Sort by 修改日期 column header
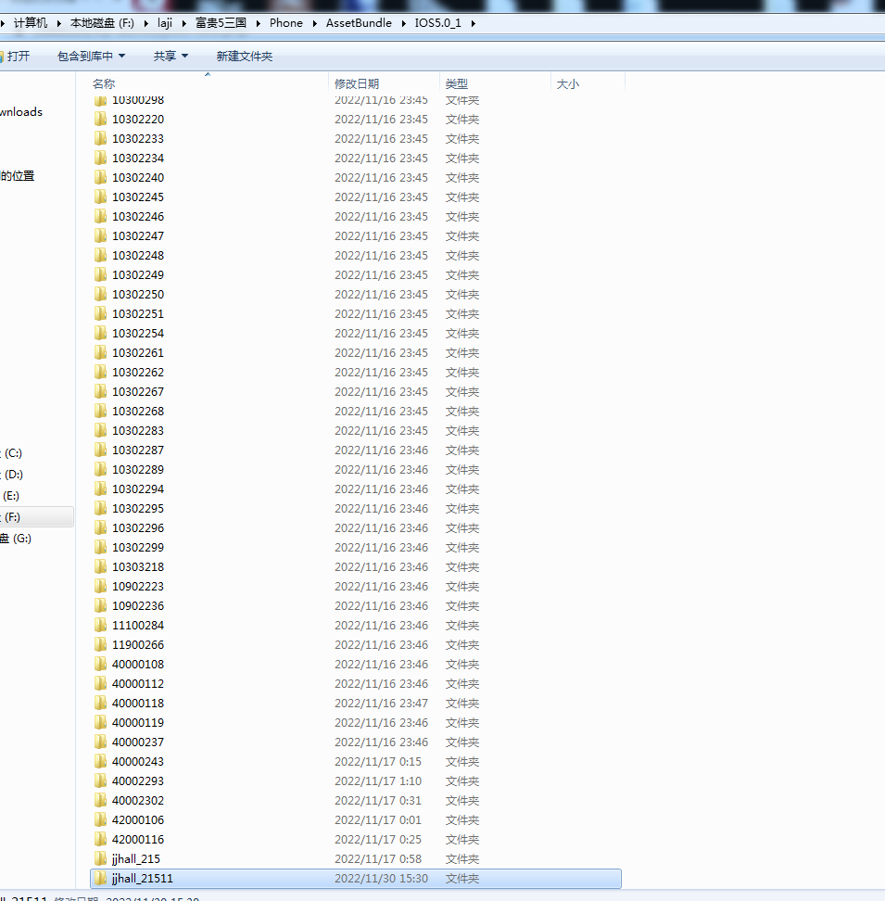Image resolution: width=885 pixels, height=901 pixels. (357, 83)
